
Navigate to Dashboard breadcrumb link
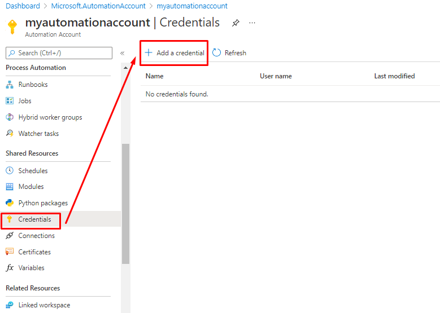pos(23,6)
